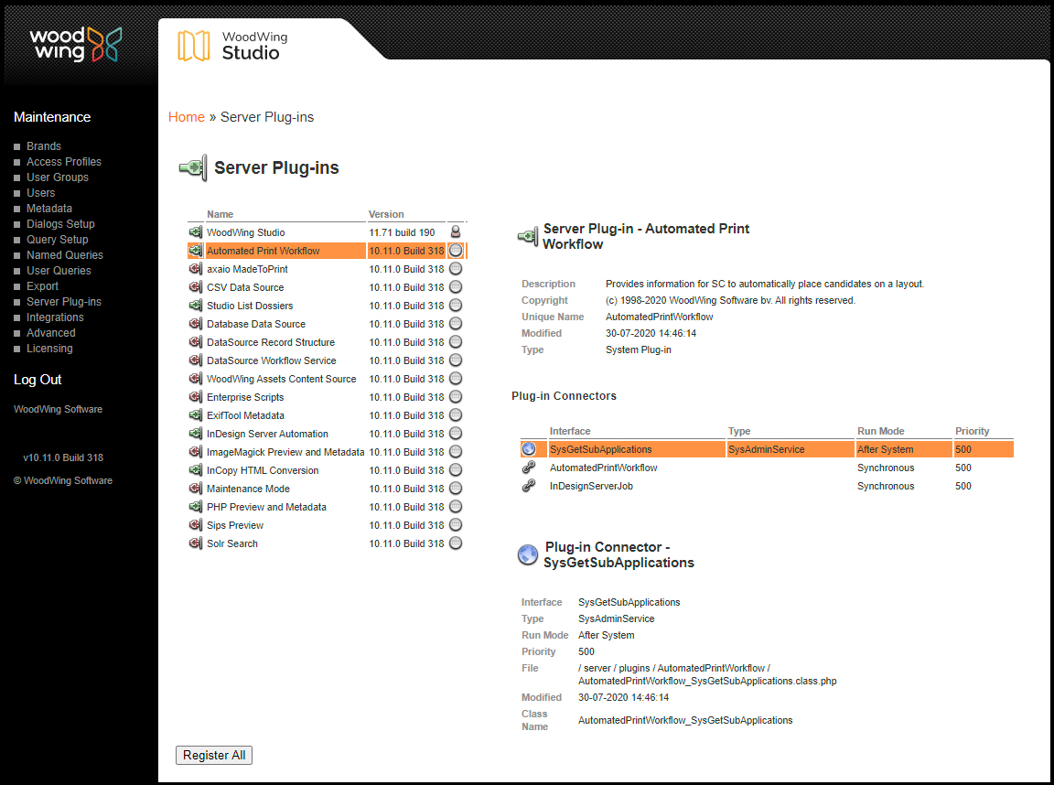
Task: Click the chain-link icon beside InDesignServerJob connector
Action: tap(529, 485)
